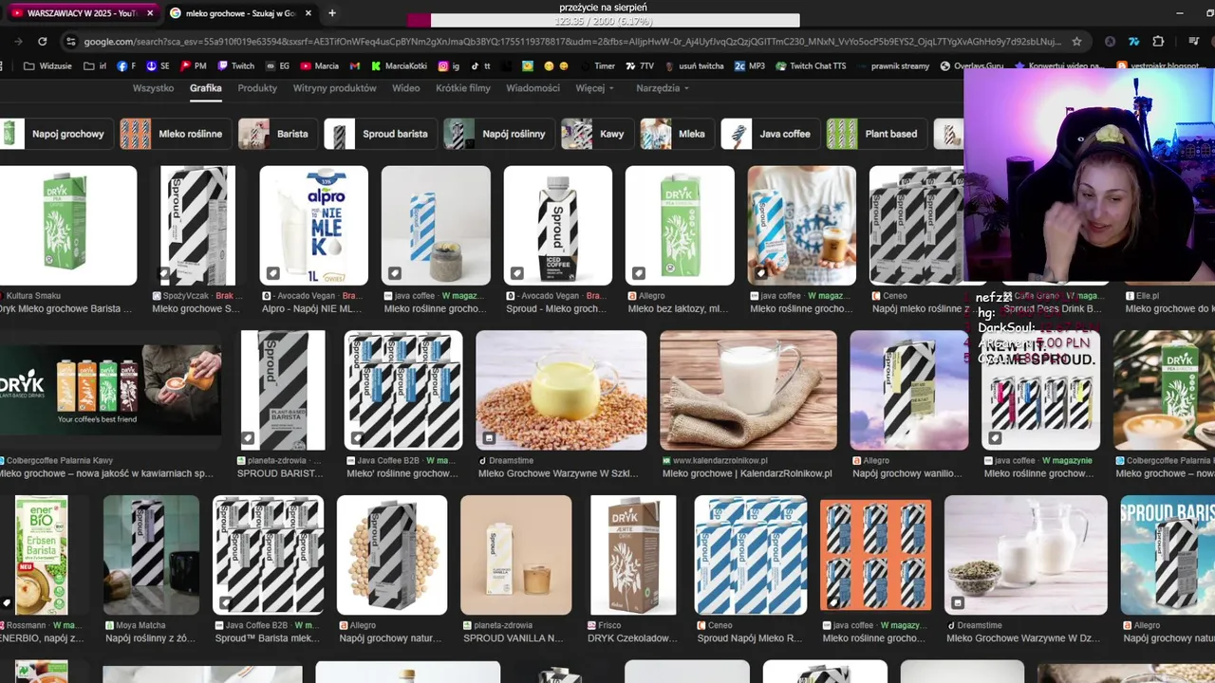Open the PM bookmark

[x=194, y=66]
